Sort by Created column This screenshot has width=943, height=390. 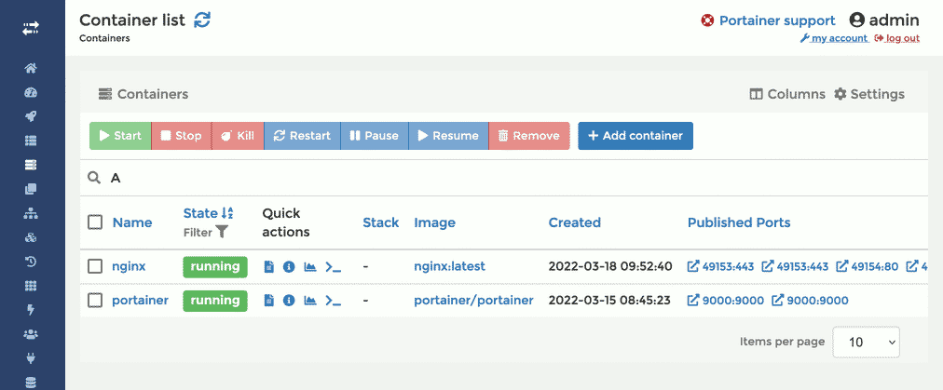pyautogui.click(x=574, y=222)
